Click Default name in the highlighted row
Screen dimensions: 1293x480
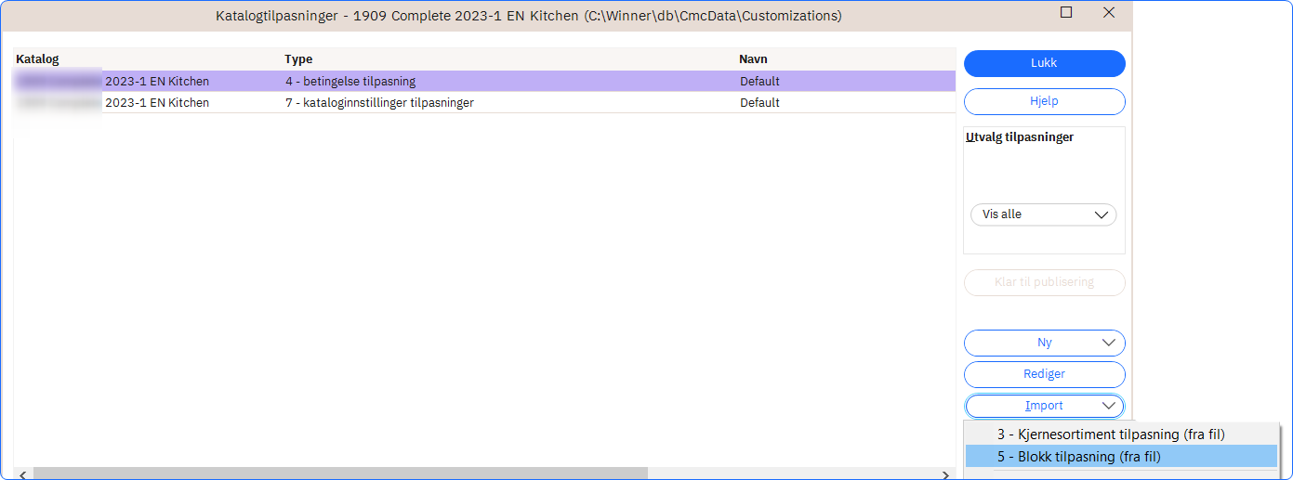click(x=759, y=82)
